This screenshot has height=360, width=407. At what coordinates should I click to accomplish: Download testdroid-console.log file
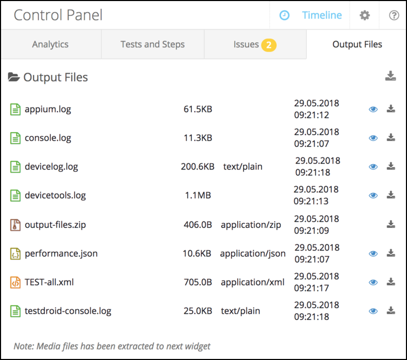click(391, 311)
